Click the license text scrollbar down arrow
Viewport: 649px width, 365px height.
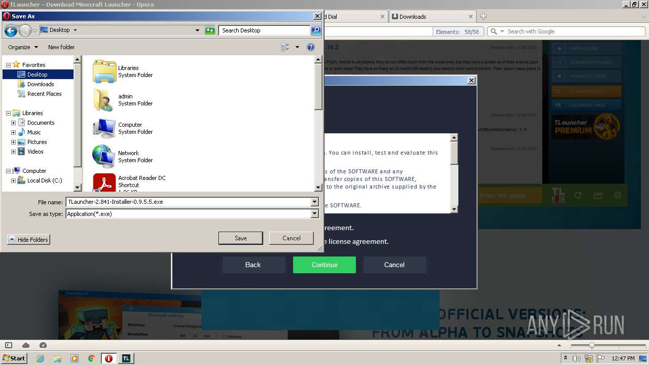point(454,209)
